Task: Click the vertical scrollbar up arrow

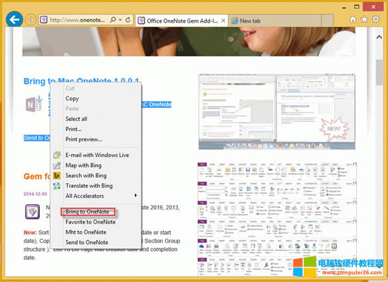Action: point(379,37)
